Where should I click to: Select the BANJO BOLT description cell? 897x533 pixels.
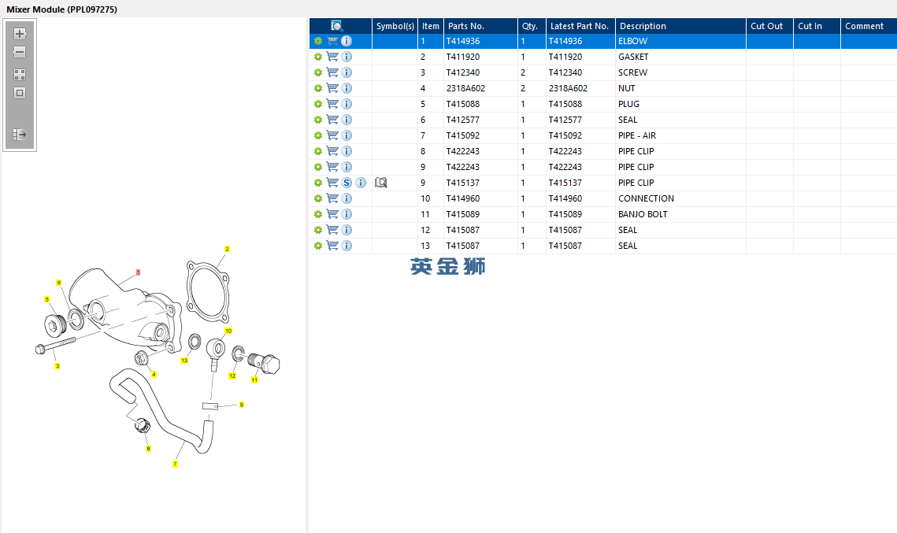pyautogui.click(x=680, y=214)
